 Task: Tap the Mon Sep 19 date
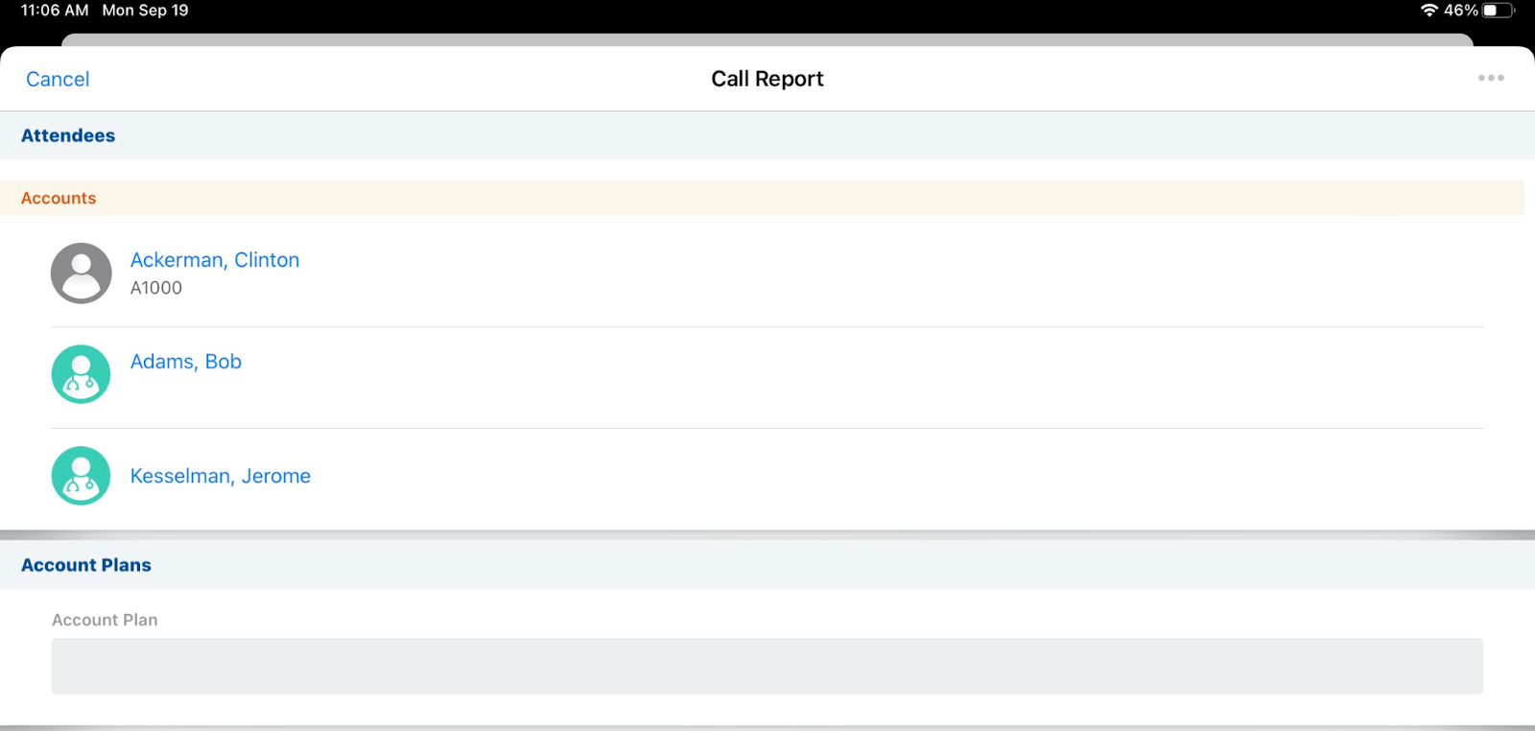(x=146, y=11)
